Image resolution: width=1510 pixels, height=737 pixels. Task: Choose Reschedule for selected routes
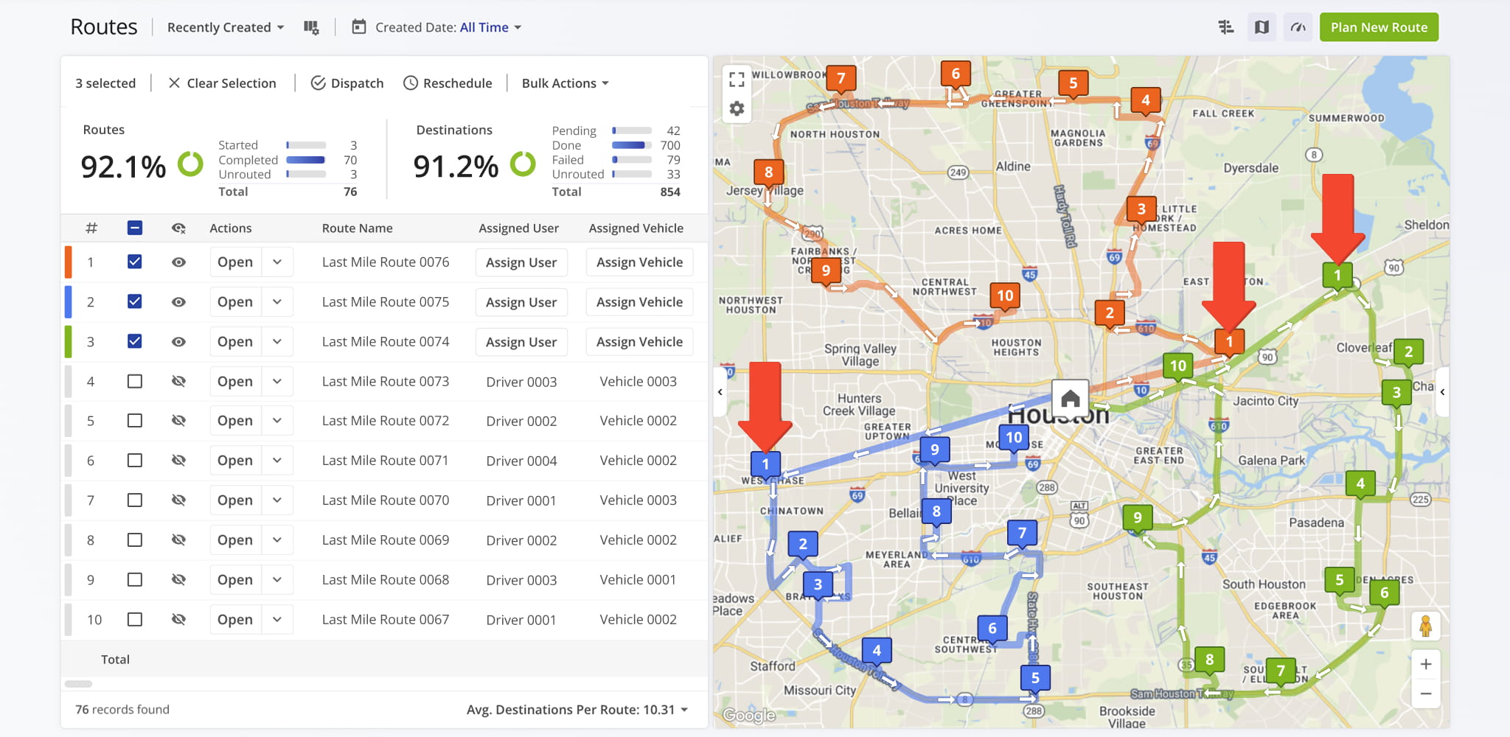(448, 83)
